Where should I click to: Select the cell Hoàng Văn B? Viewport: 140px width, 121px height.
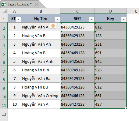pyautogui.click(x=41, y=36)
